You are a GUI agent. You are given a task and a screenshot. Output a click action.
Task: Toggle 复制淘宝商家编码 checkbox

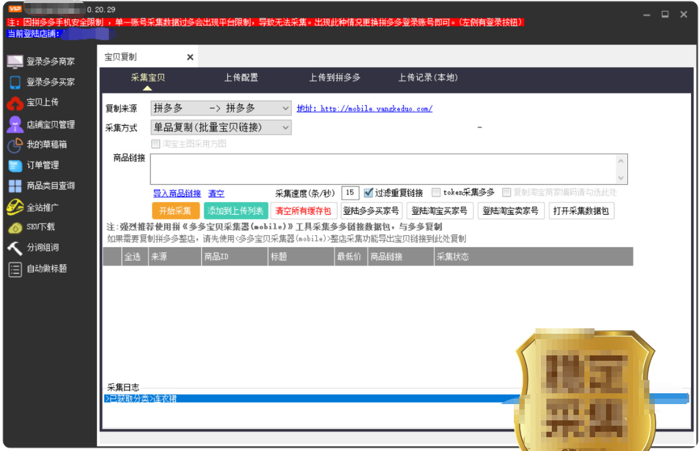pyautogui.click(x=506, y=192)
